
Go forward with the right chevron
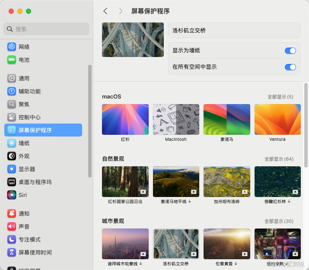[x=121, y=11]
